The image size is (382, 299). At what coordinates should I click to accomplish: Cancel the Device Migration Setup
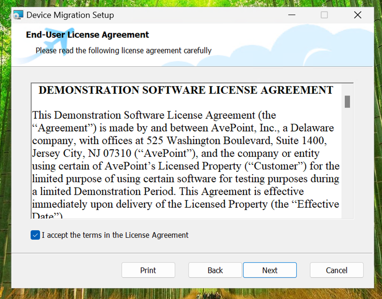coord(337,270)
